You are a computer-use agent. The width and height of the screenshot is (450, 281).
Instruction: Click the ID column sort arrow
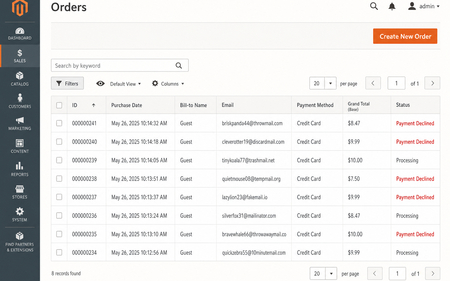coord(93,105)
